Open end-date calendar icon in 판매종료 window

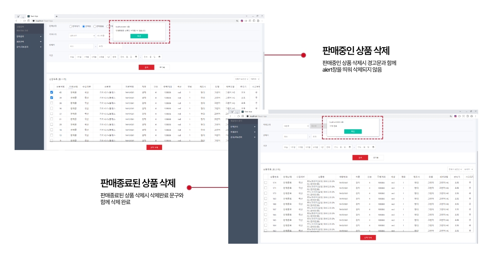[x=373, y=147]
